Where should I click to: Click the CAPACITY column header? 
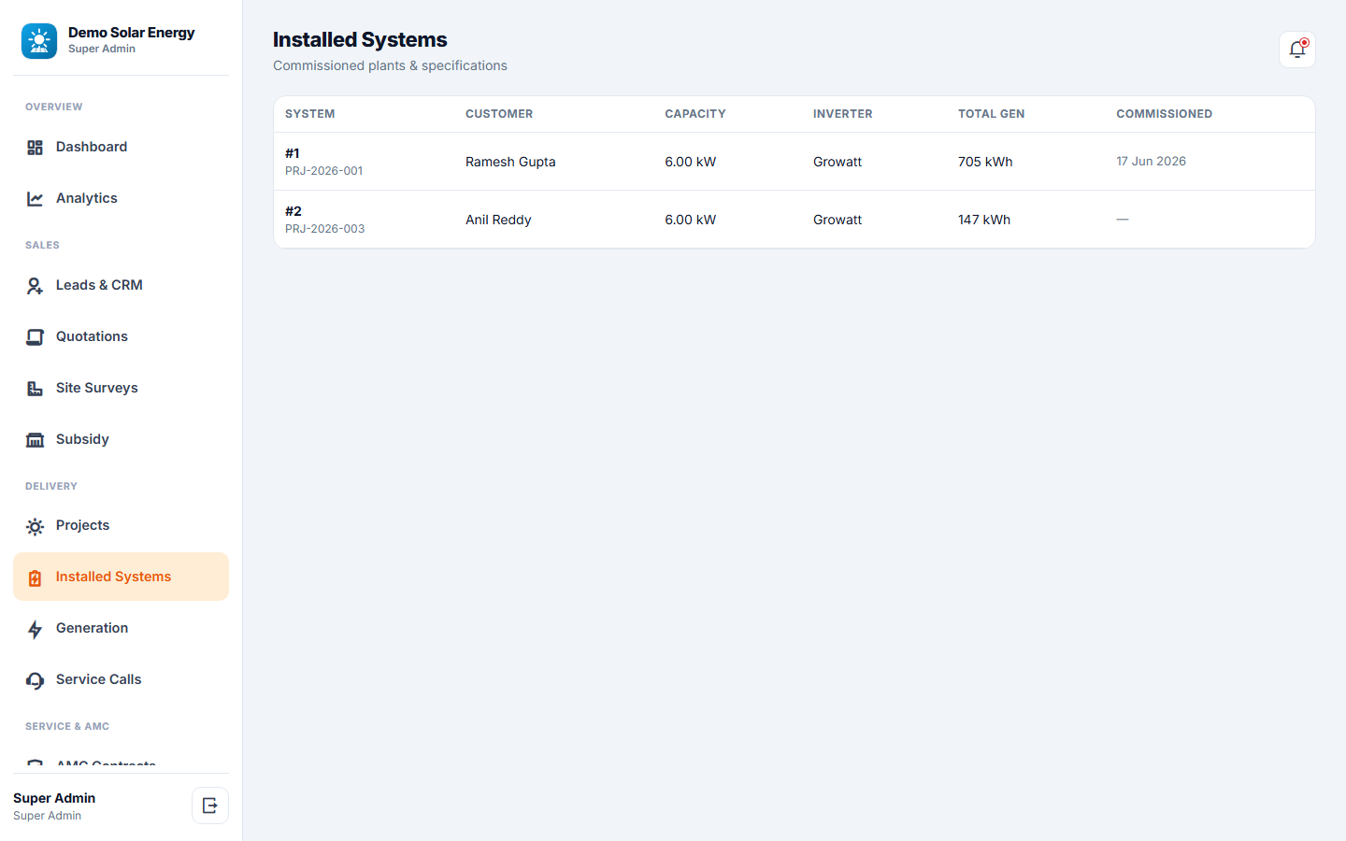[x=695, y=114]
